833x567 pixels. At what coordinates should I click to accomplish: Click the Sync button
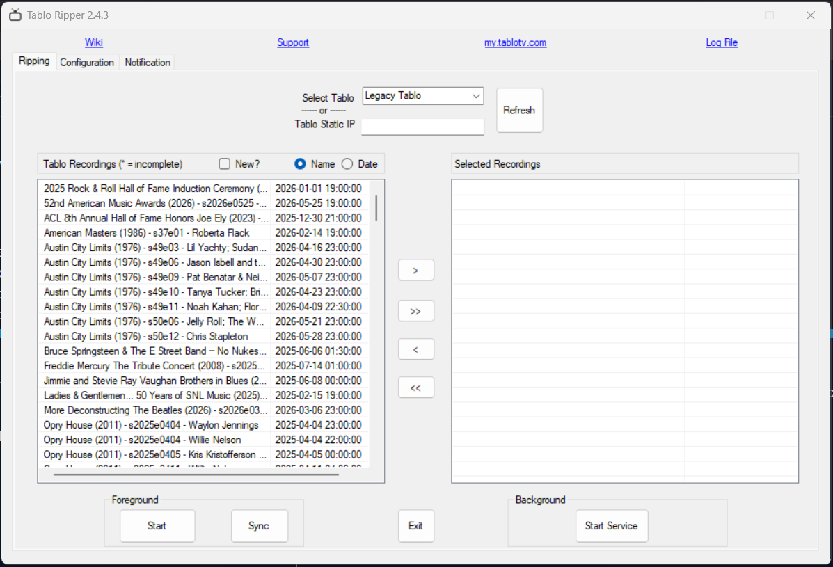click(x=260, y=526)
